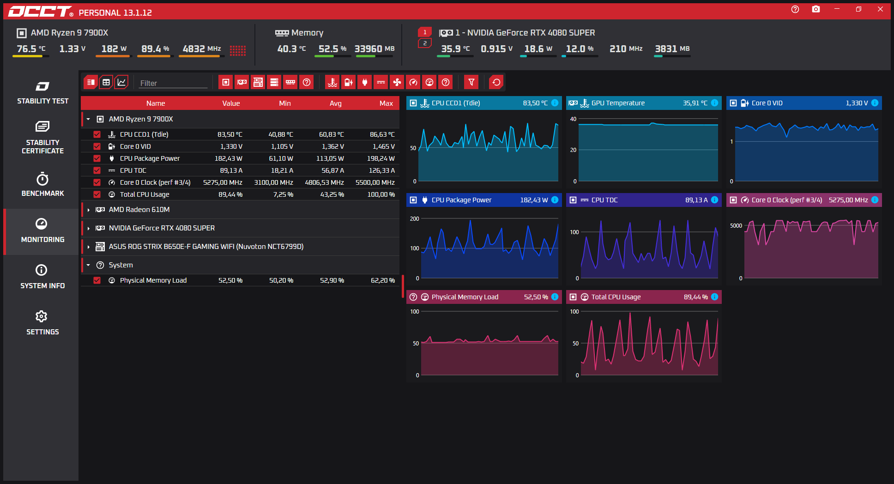This screenshot has height=484, width=894.
Task: Filter sensors by motherboard device icon
Action: [x=258, y=82]
